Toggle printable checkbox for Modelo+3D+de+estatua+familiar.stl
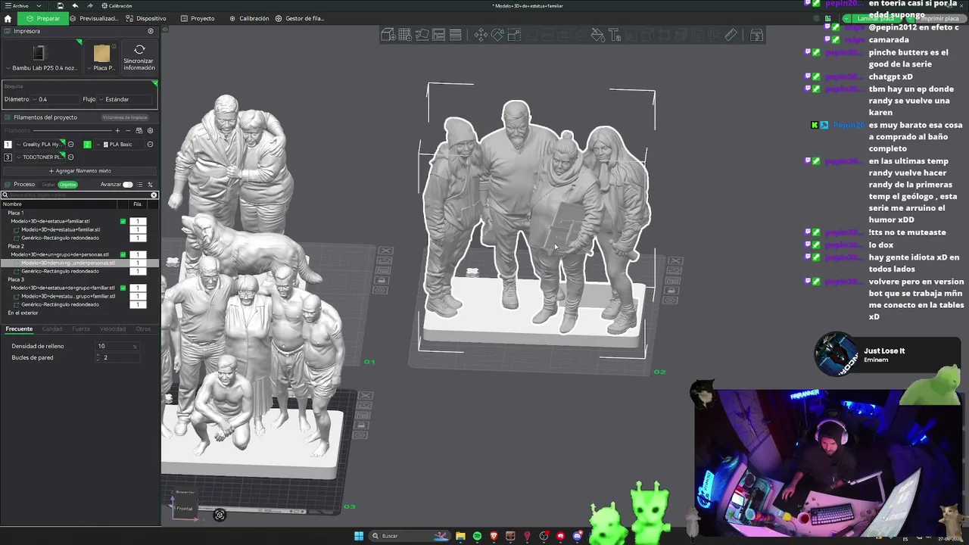Image resolution: width=969 pixels, height=545 pixels. coord(123,222)
